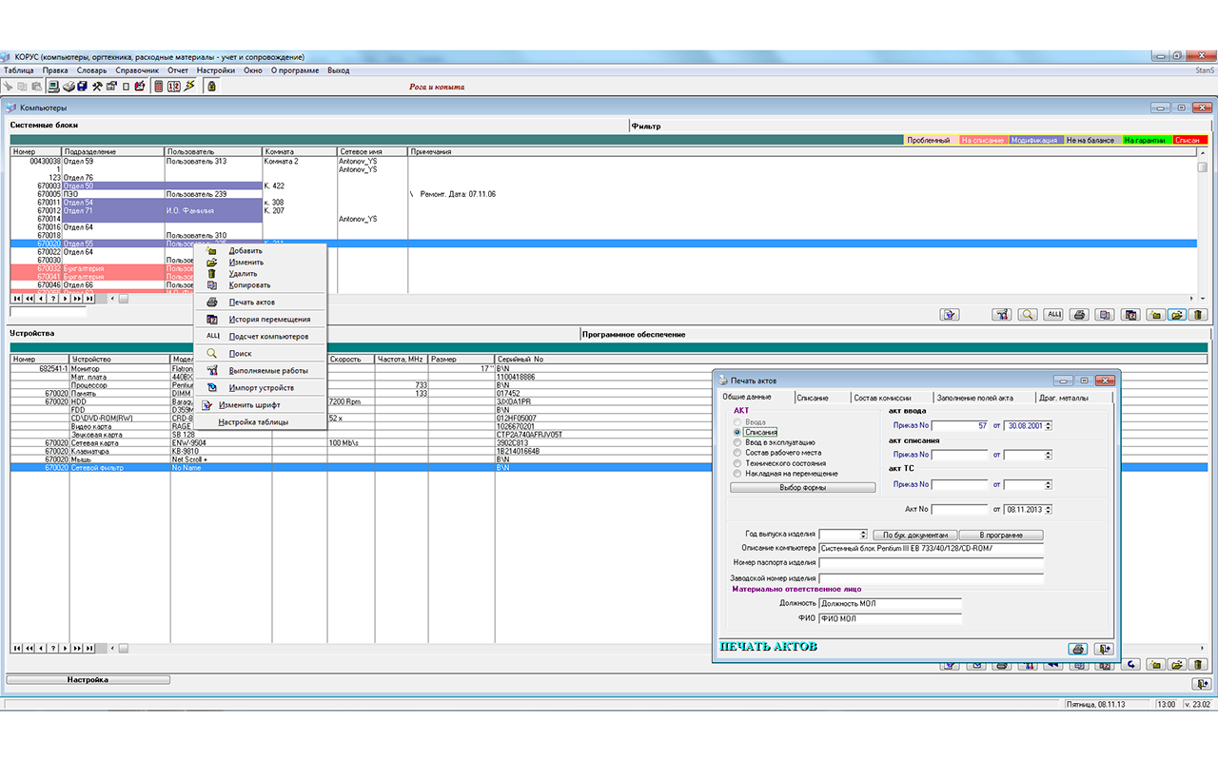The image size is (1218, 761).
Task: Click the Настройка button at bottom left
Action: click(88, 680)
